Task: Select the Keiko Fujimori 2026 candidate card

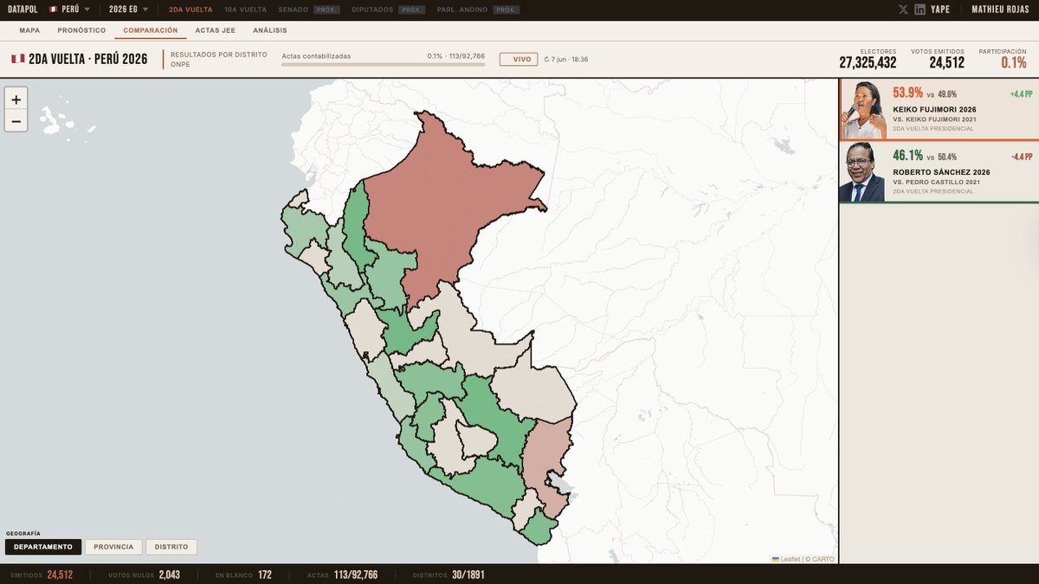Action: (939, 110)
